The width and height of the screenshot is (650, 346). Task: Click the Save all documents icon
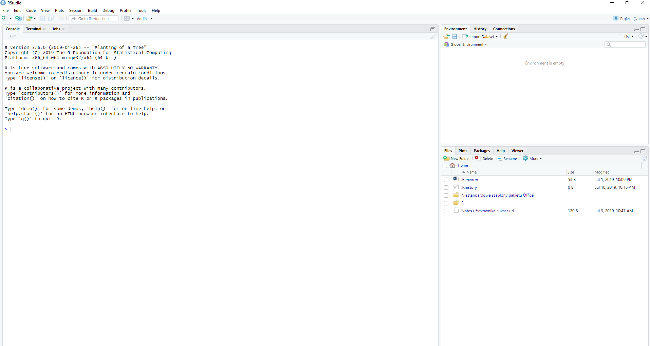51,18
